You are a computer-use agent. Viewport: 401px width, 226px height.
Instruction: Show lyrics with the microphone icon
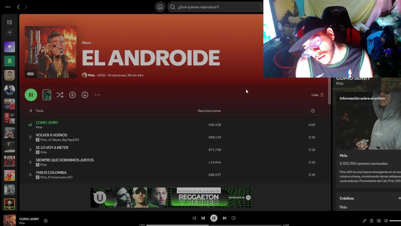pos(364,221)
